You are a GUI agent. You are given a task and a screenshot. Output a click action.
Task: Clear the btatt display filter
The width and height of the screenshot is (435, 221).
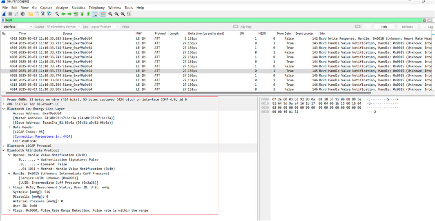pyautogui.click(x=424, y=20)
